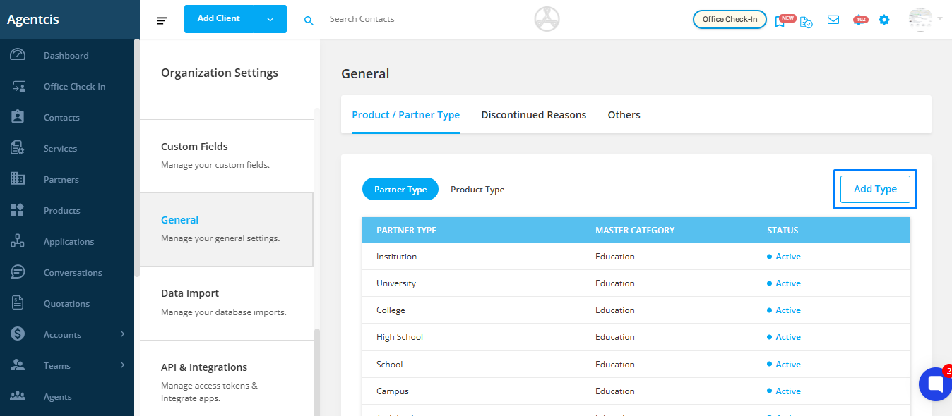Image resolution: width=952 pixels, height=416 pixels.
Task: Click the Contacts icon in sidebar
Action: [x=18, y=117]
